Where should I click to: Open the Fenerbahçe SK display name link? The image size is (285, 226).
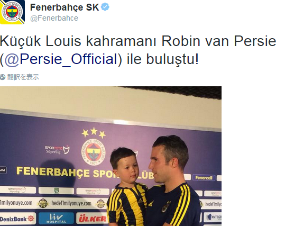(65, 7)
